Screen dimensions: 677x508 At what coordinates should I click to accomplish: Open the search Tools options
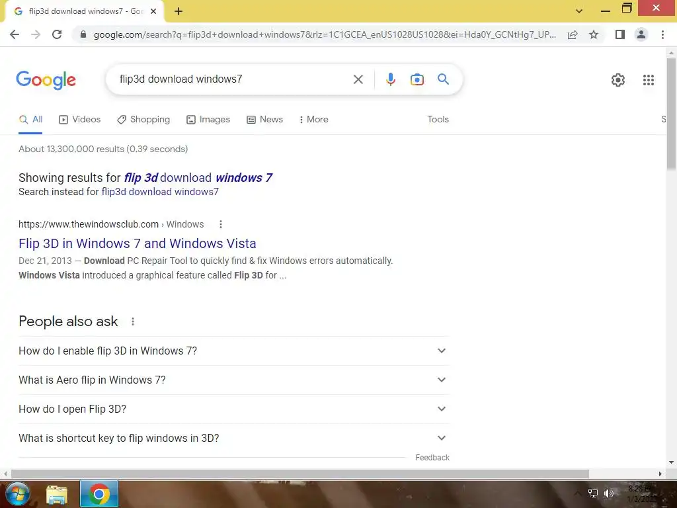coord(438,120)
